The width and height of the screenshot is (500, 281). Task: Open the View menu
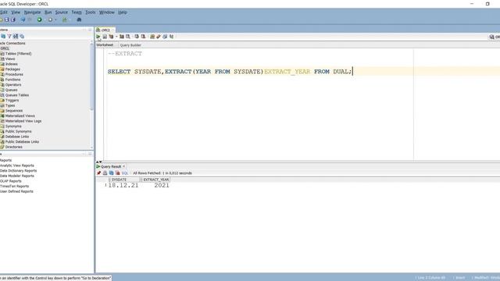16,12
